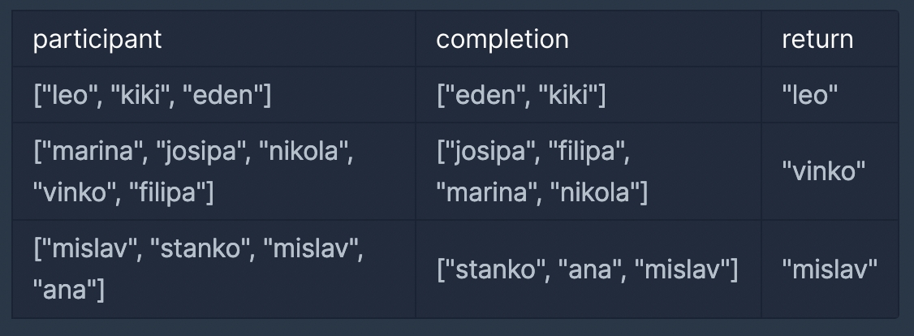Click "nikola" in the second participant cell
Viewport: 914px width, 336px height.
[x=303, y=152]
